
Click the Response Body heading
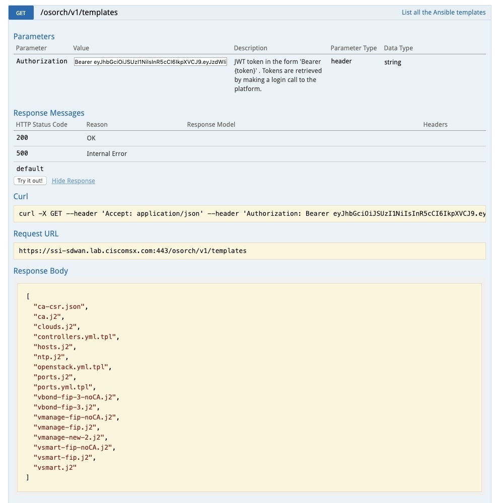click(x=41, y=271)
